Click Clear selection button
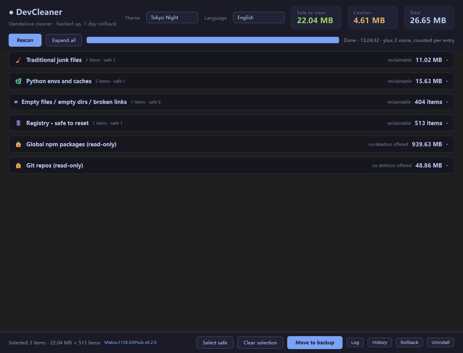Viewport: 463px width, 353px height. (x=260, y=343)
